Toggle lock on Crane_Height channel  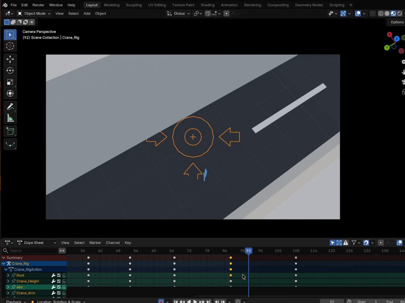(x=64, y=281)
